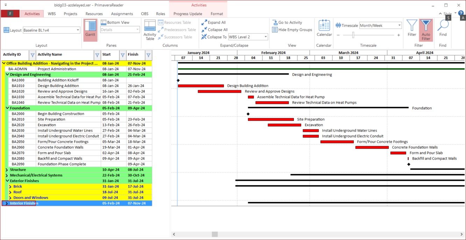Click the Expand All button
The width and height of the screenshot is (466, 240).
pos(213,22)
